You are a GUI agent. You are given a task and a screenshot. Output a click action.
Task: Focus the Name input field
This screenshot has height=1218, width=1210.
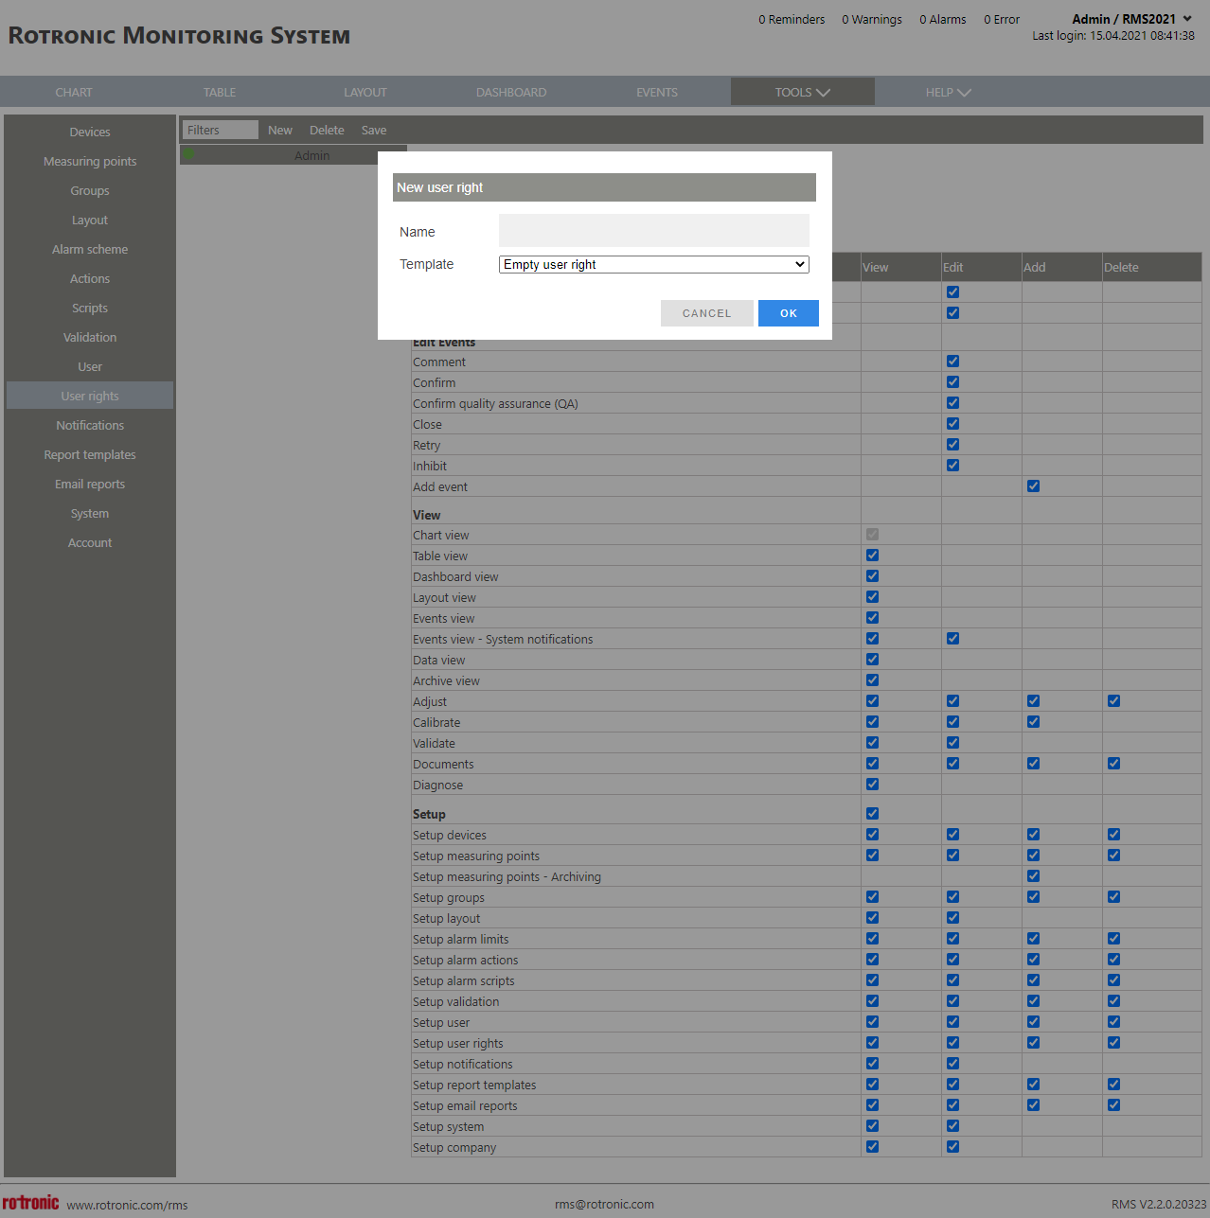pyautogui.click(x=653, y=231)
